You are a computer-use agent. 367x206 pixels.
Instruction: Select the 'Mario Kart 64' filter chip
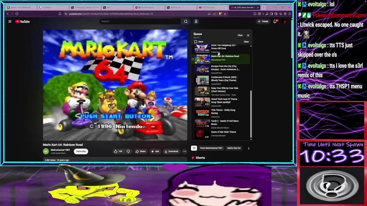[234, 148]
